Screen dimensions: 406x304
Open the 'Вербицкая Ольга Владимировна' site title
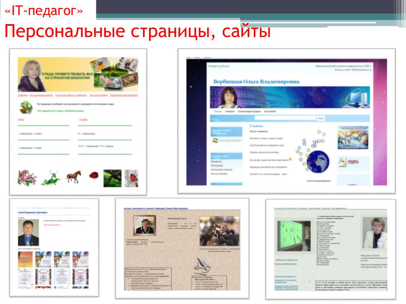[x=257, y=82]
